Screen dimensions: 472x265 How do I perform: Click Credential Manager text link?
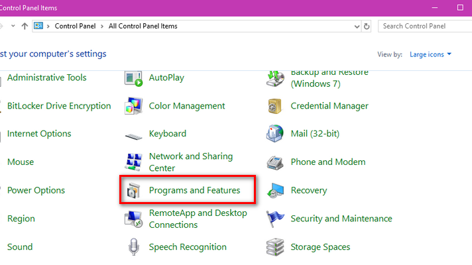(329, 106)
